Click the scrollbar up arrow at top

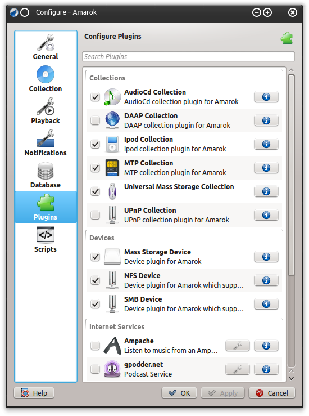pos(291,70)
